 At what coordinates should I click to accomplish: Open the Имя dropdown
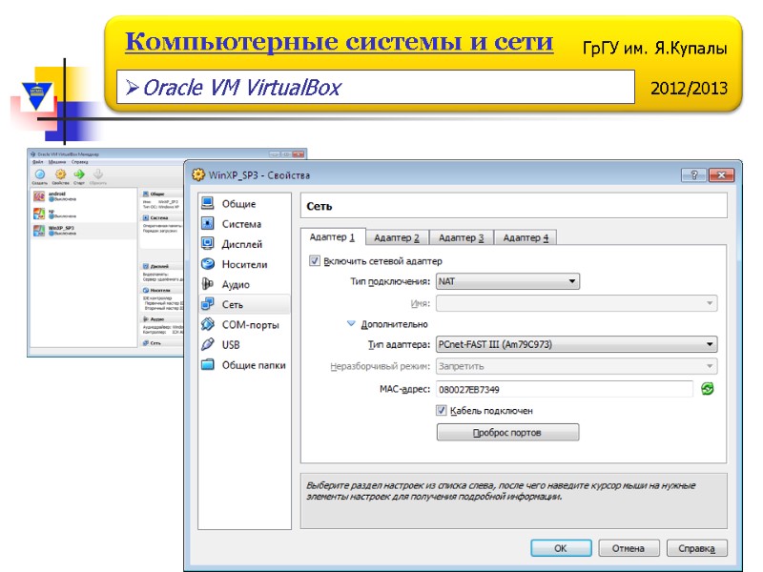click(576, 303)
